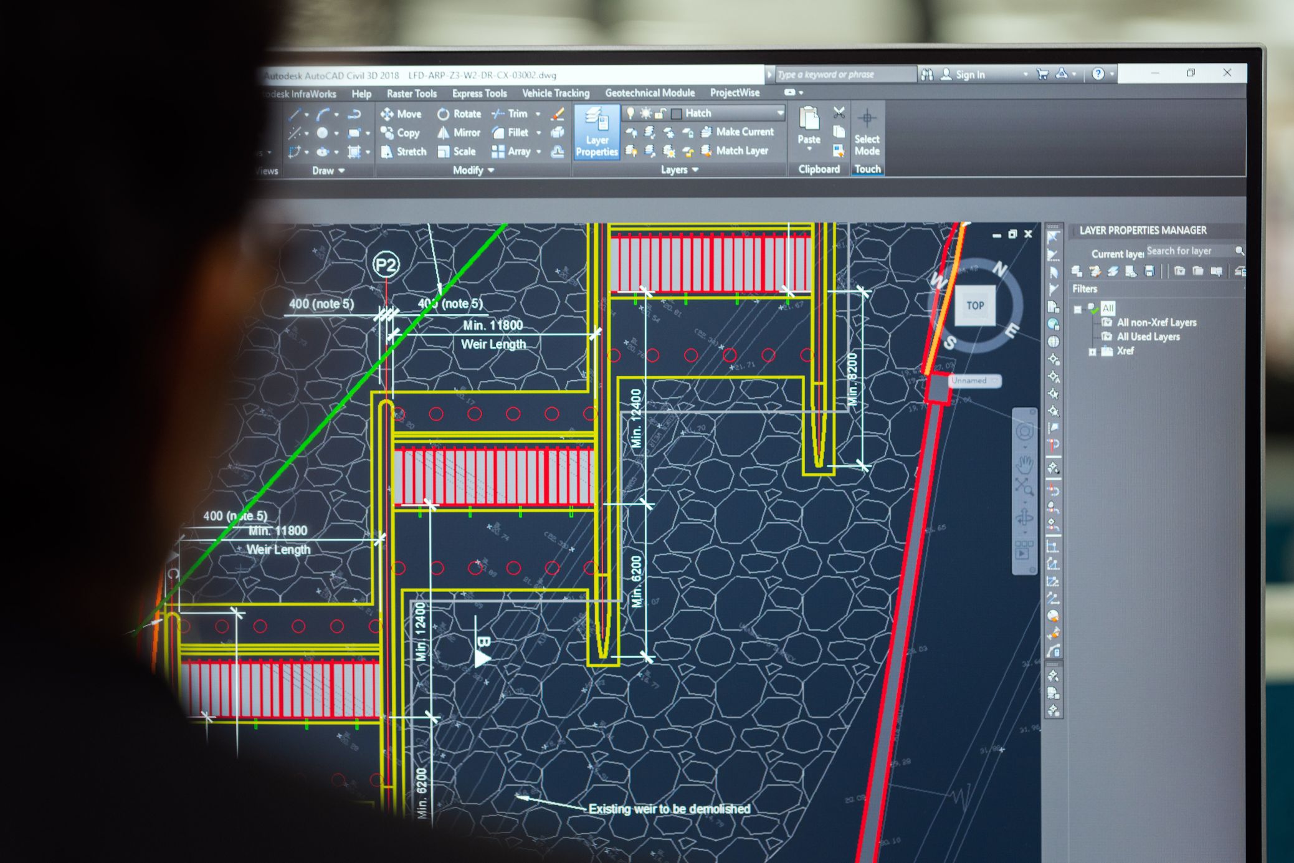The image size is (1294, 863).
Task: Select the All filter in tree
Action: point(1108,308)
